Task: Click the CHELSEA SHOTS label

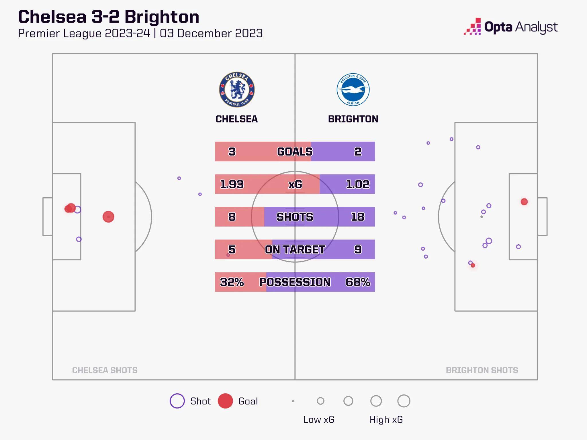Action: (x=105, y=370)
